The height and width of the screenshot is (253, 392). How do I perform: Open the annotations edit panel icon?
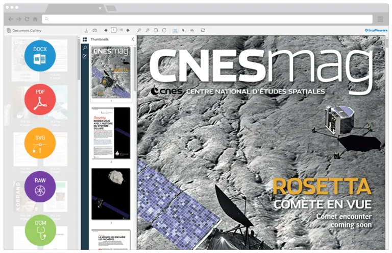(x=85, y=56)
